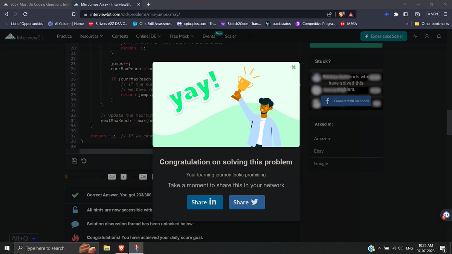The image size is (452, 254).
Task: Click the flame daily score icon
Action: [x=75, y=237]
